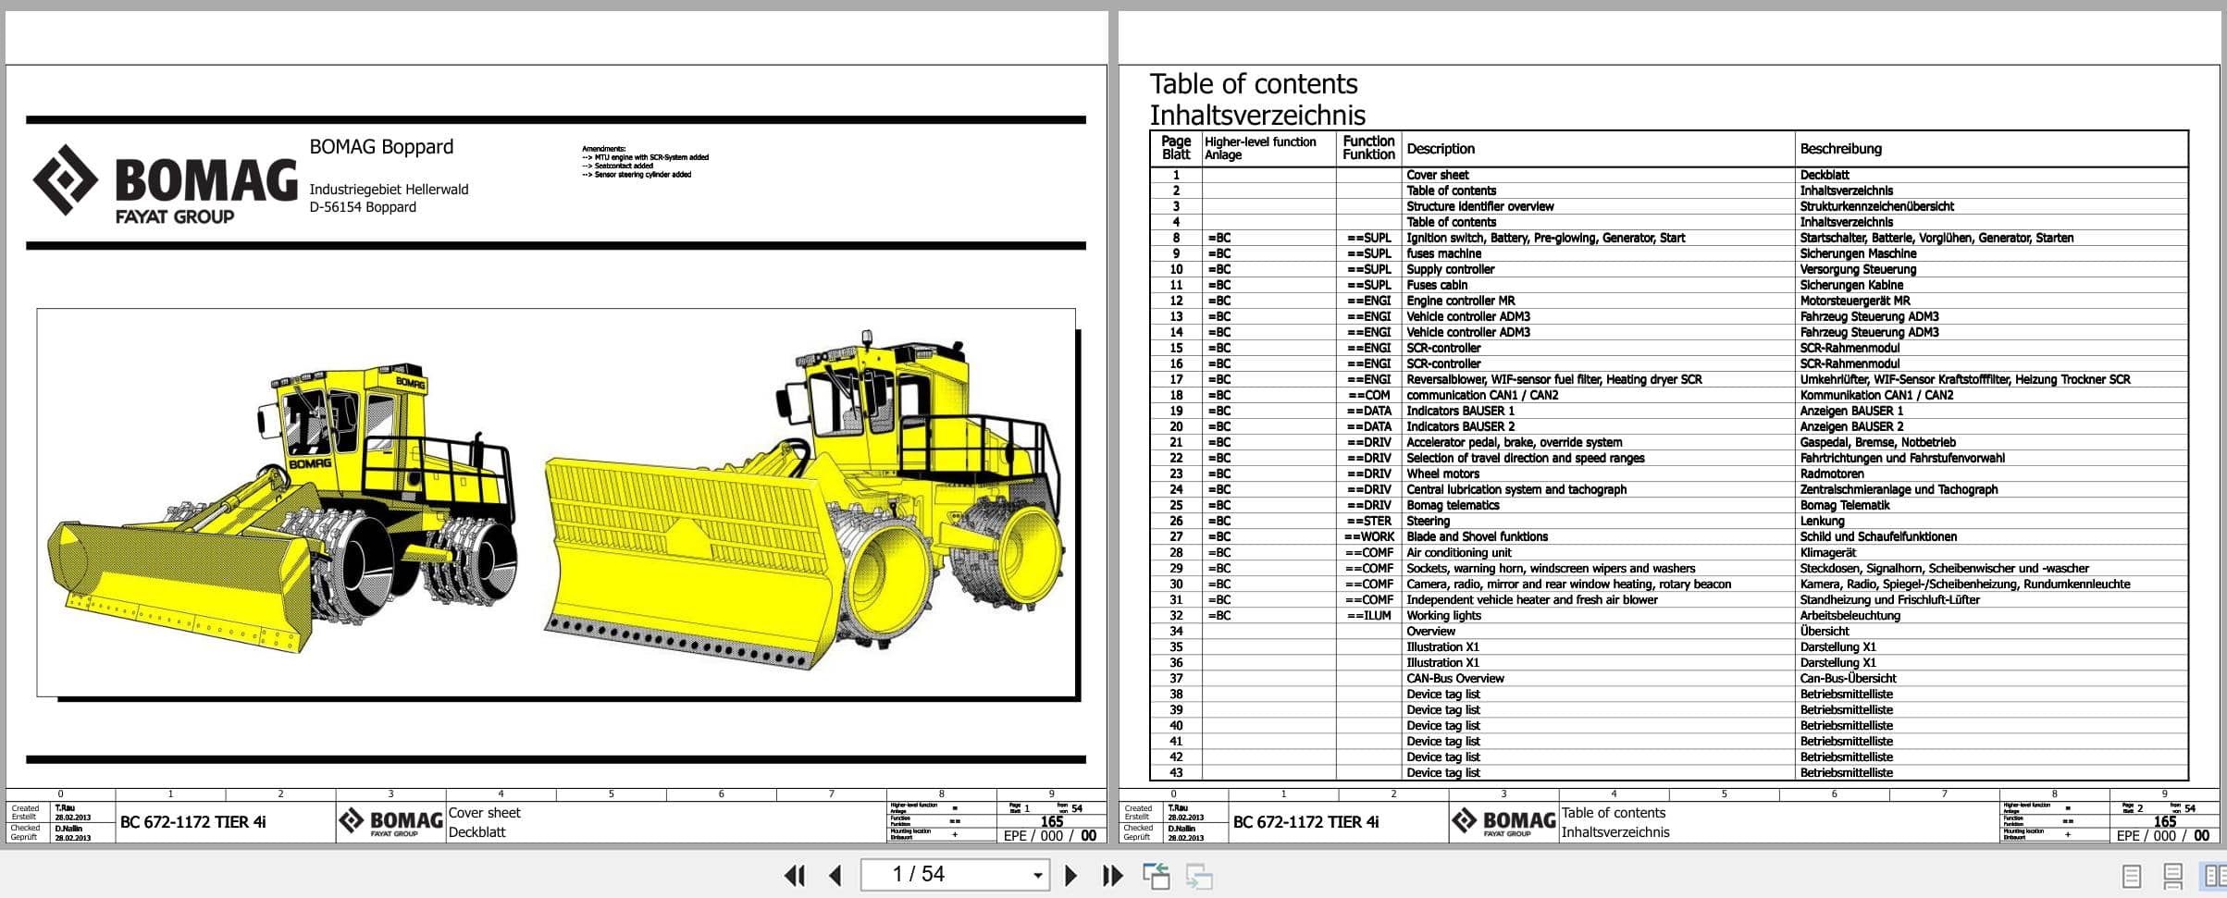Click 'Selection of travel direction and speed ranges'
Screen dimensions: 2227x898
[1526, 458]
